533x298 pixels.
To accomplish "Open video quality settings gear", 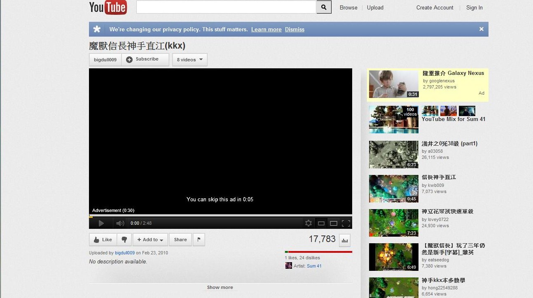I will click(x=308, y=223).
